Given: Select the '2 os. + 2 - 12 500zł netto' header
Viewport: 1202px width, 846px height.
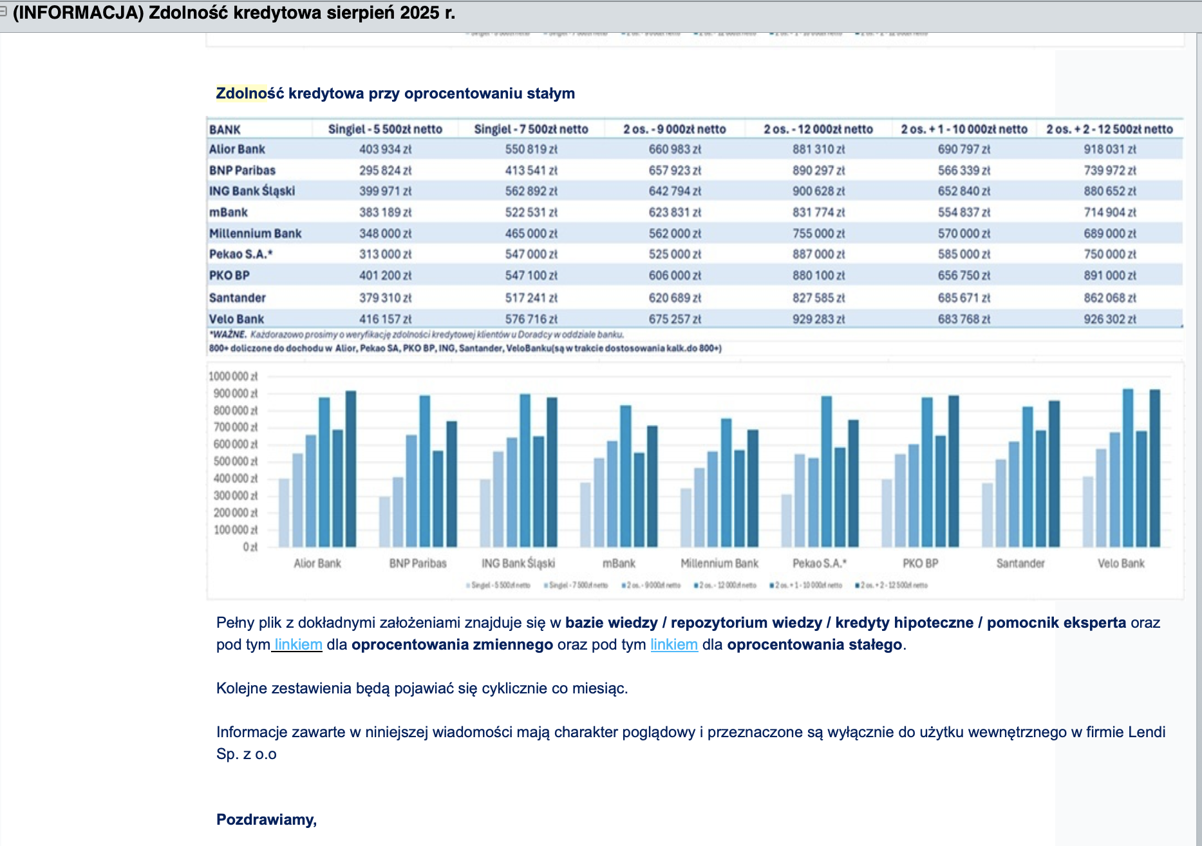Looking at the screenshot, I should (x=1109, y=129).
